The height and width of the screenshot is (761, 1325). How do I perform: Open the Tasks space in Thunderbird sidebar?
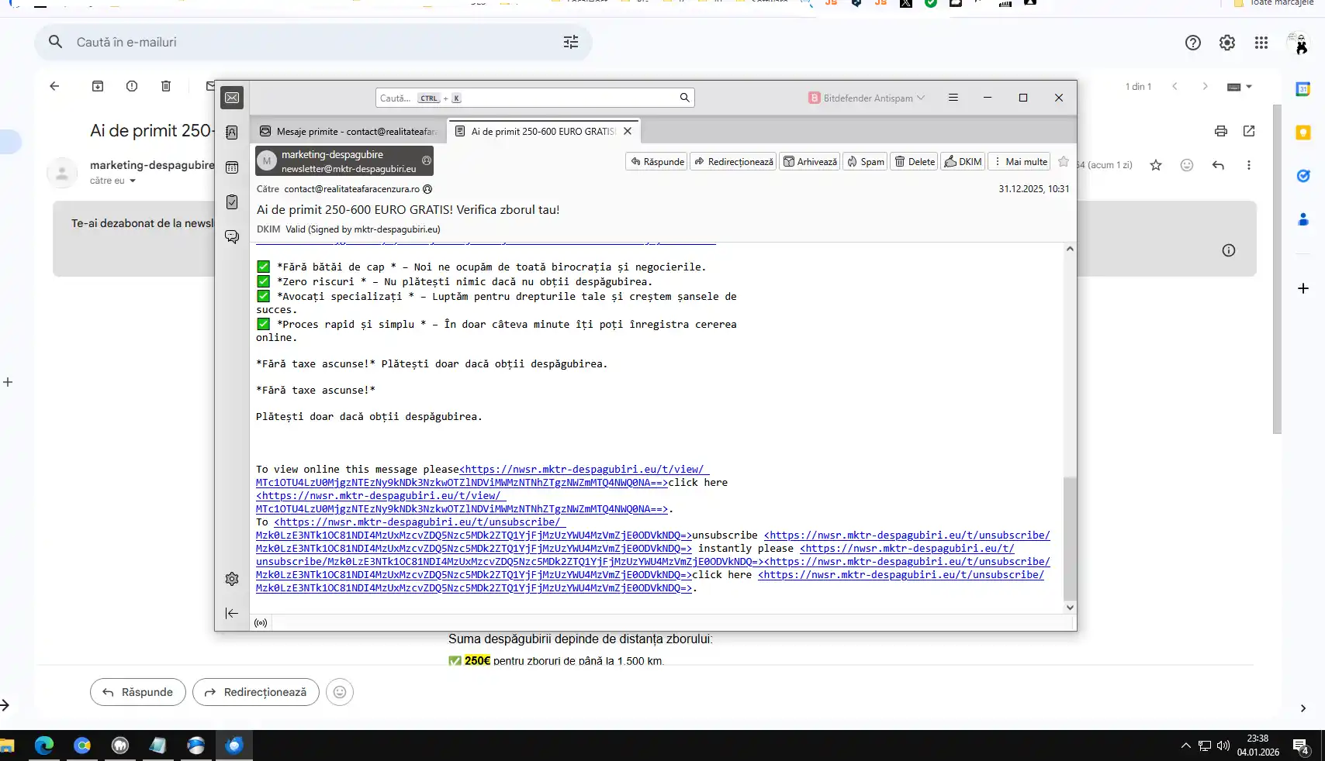click(x=232, y=202)
